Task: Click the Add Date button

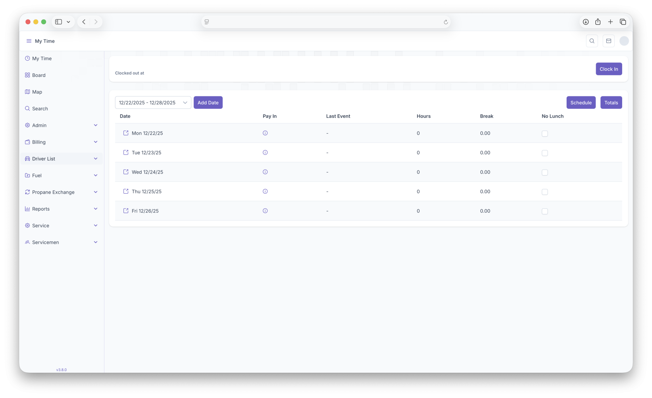Action: tap(208, 103)
